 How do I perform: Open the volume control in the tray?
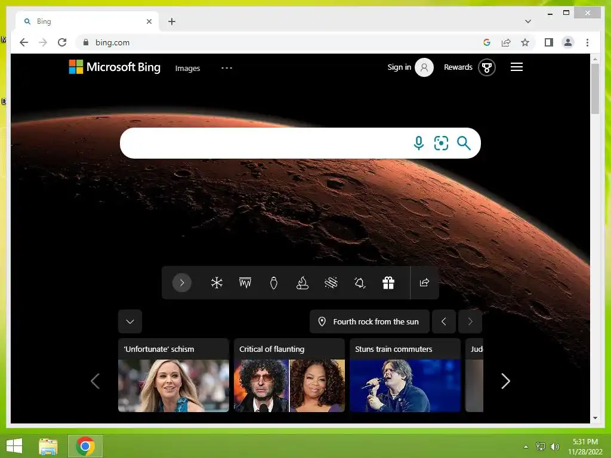pyautogui.click(x=555, y=447)
